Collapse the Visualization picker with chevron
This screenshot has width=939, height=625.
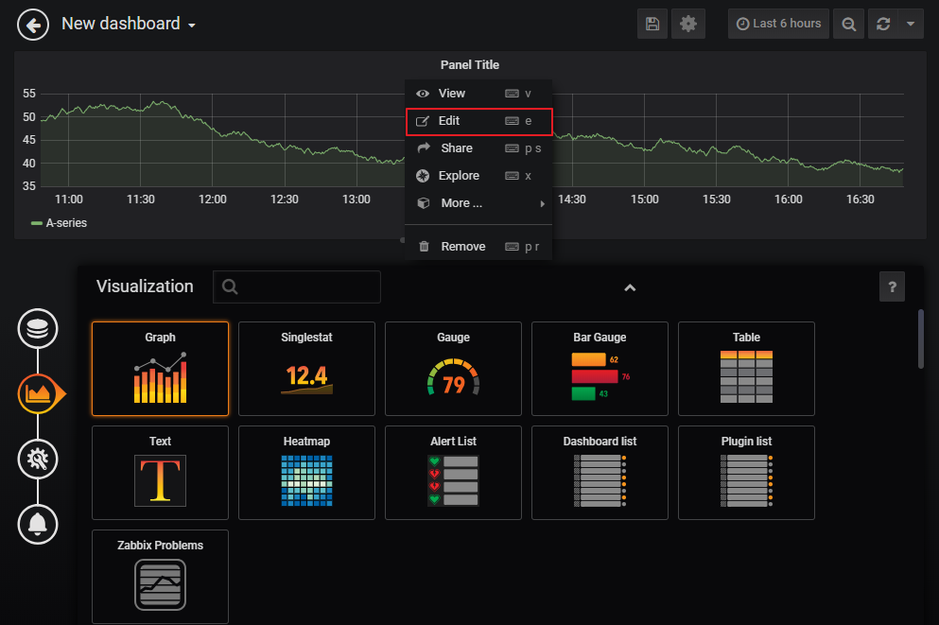click(630, 288)
